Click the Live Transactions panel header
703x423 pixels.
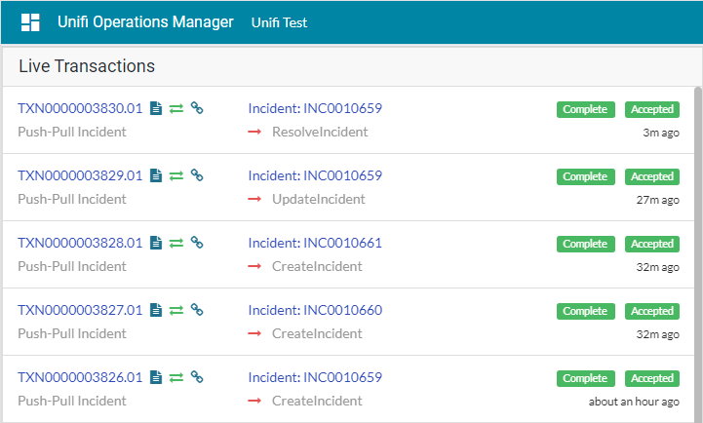(87, 66)
